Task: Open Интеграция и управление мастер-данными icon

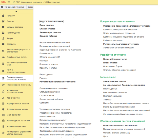Action: tap(3, 133)
